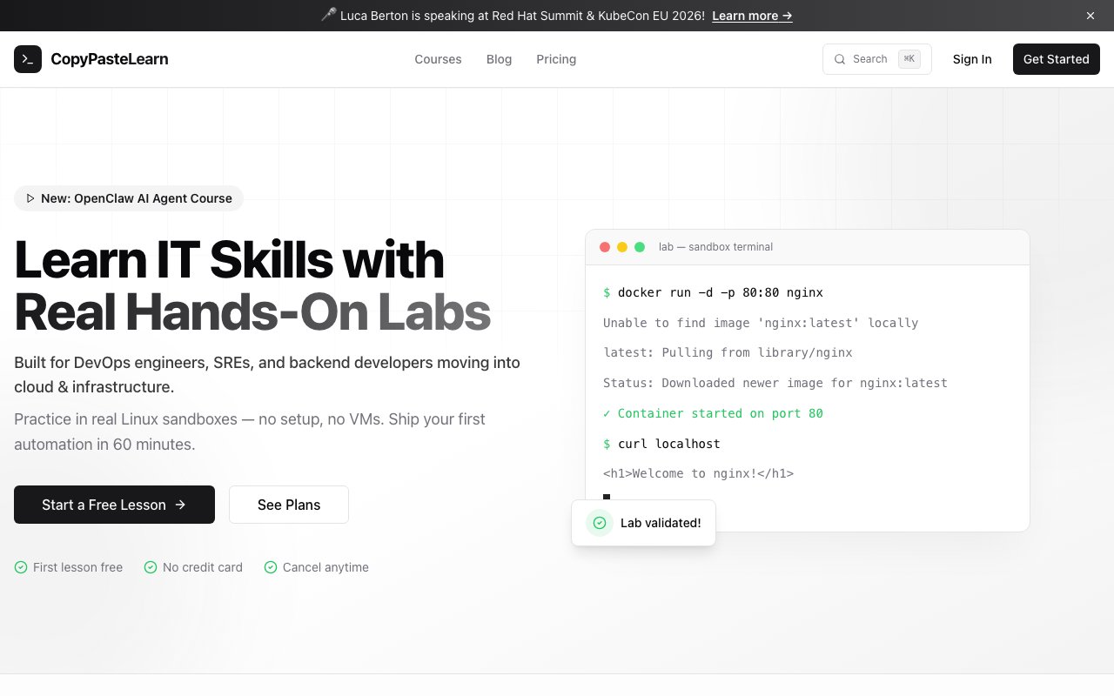
Task: Click the CopyPasteLearn terminal logo icon
Action: click(x=28, y=59)
